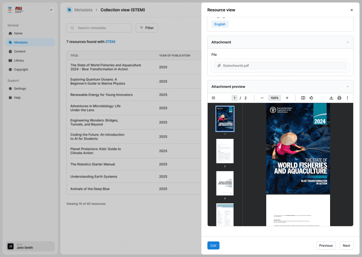The height and width of the screenshot is (257, 362).
Task: Zoom in the PDF with plus icon
Action: (287, 98)
